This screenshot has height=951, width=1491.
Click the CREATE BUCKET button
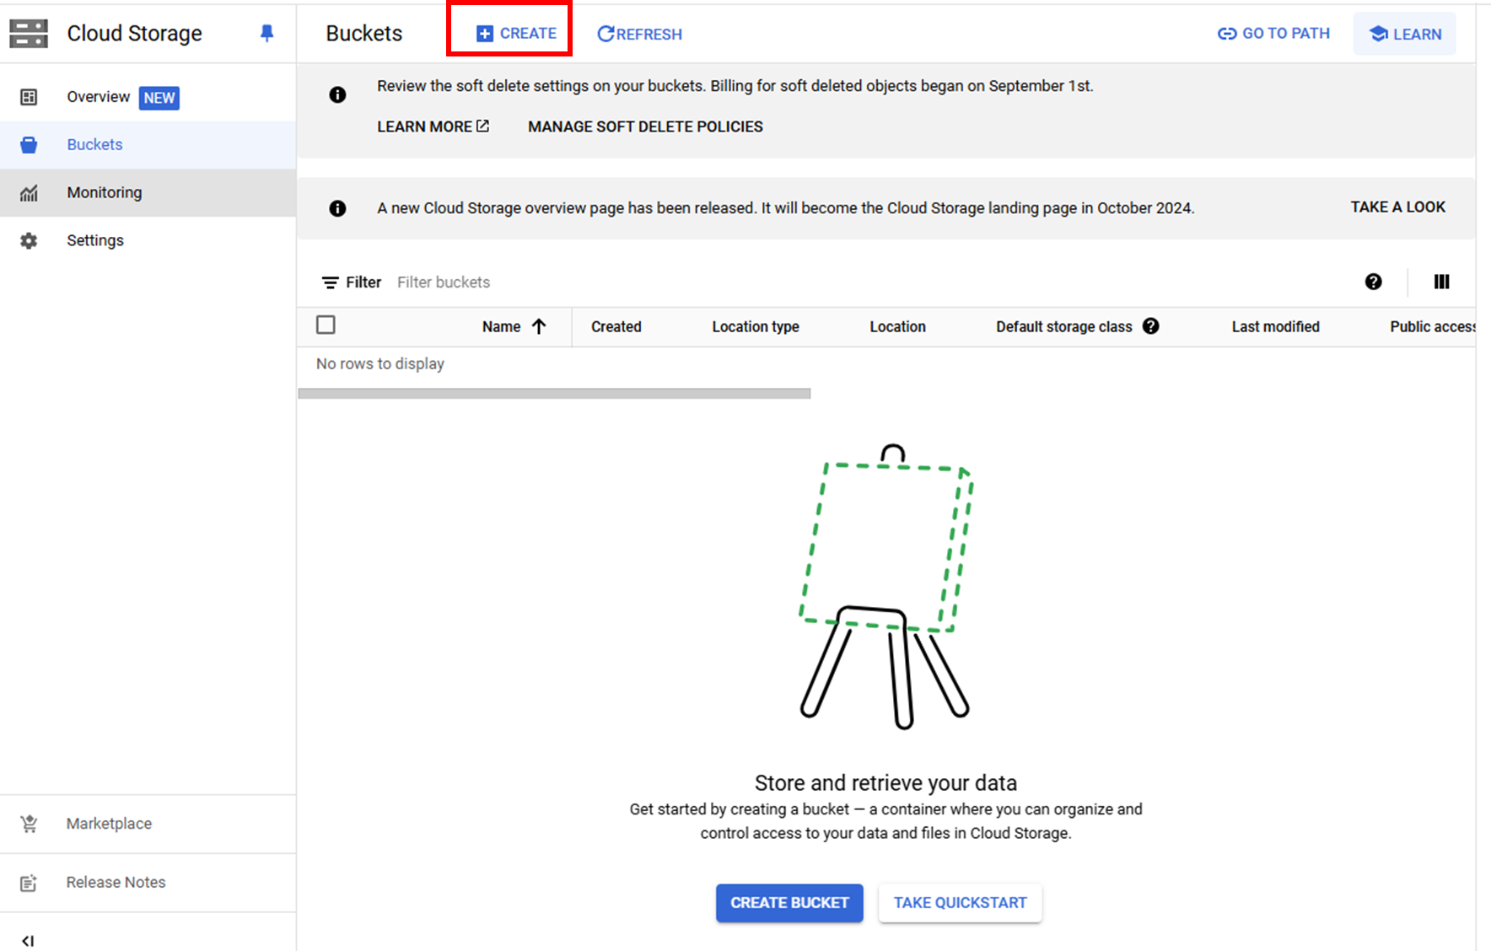pos(789,903)
